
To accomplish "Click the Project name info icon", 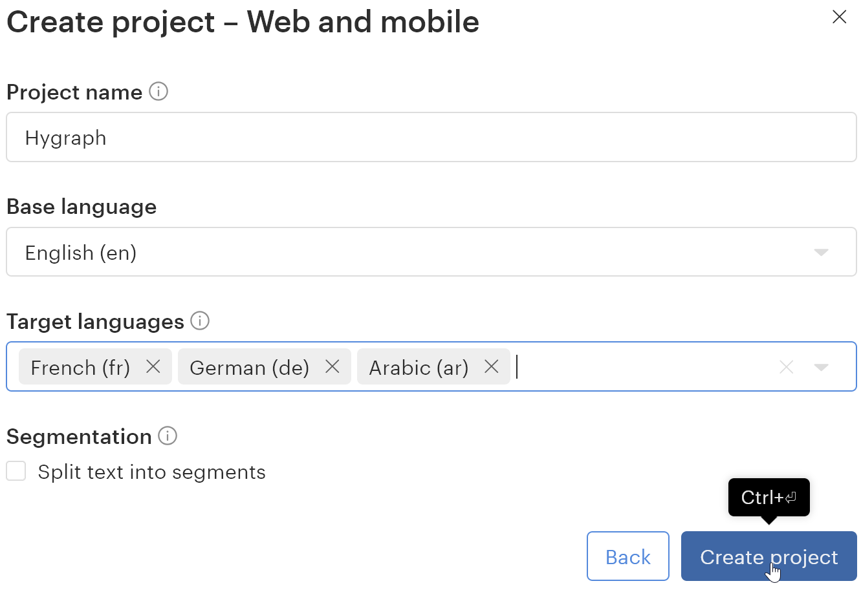I will [158, 92].
